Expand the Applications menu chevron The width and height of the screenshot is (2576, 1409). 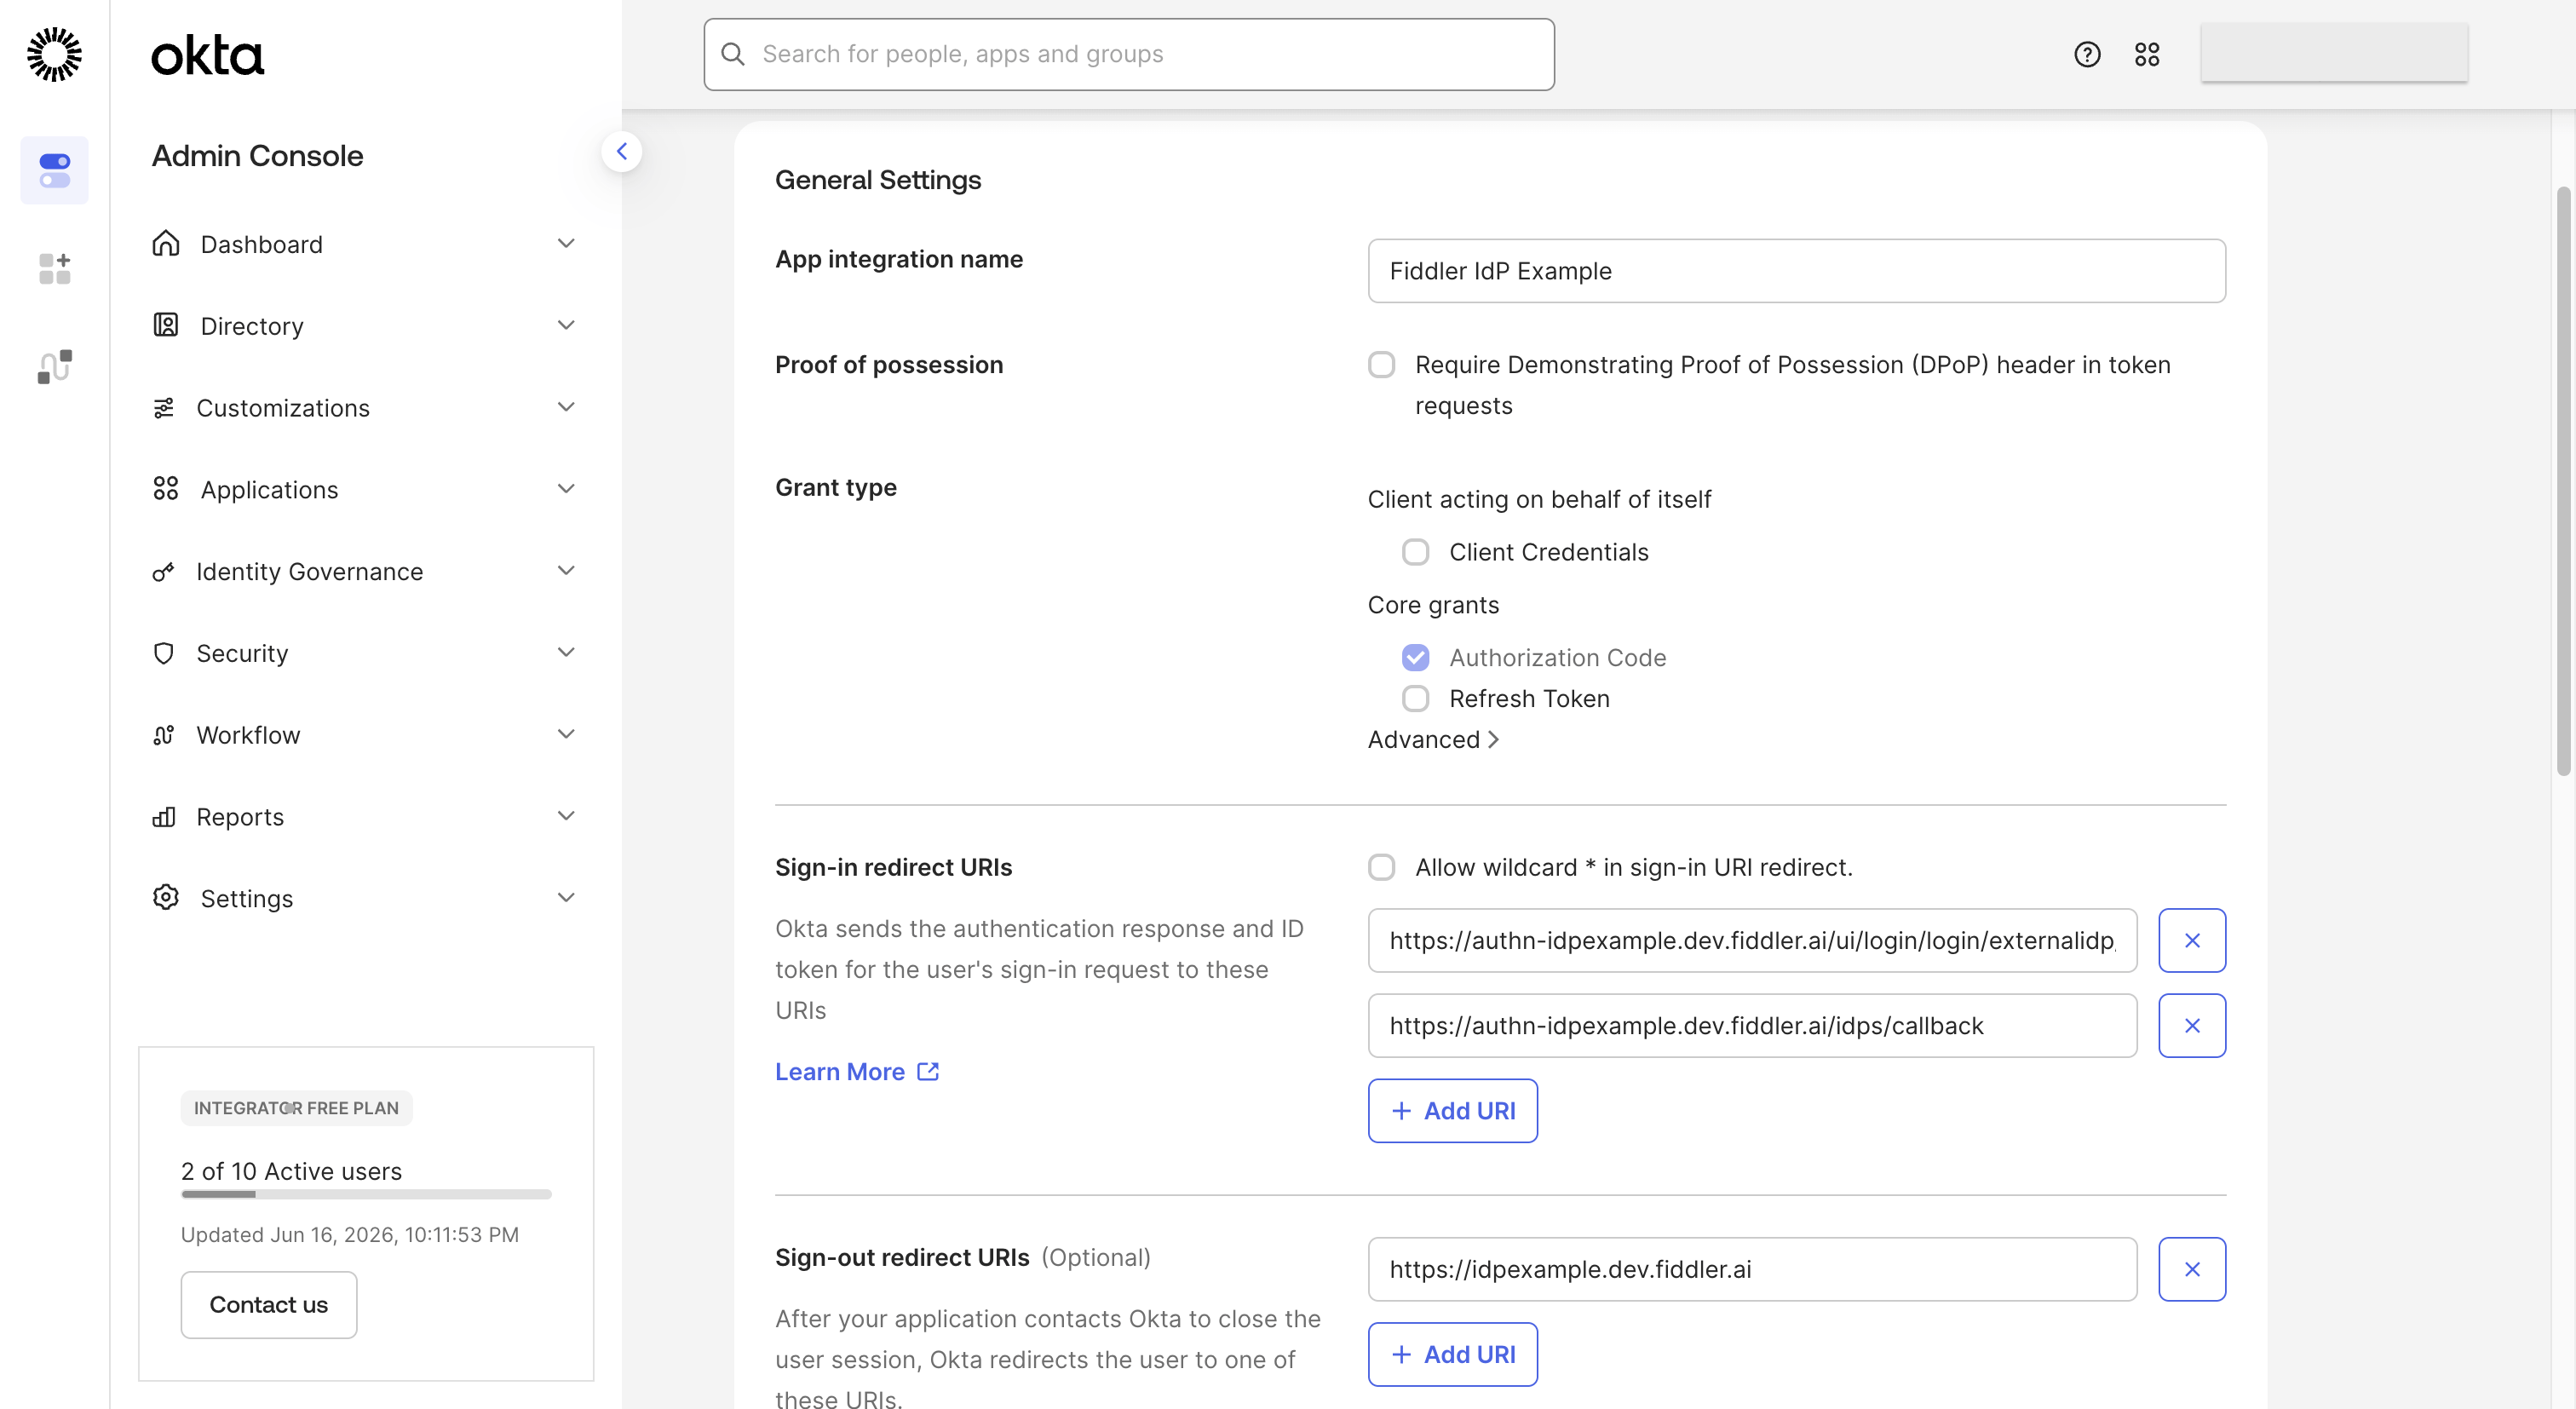566,489
